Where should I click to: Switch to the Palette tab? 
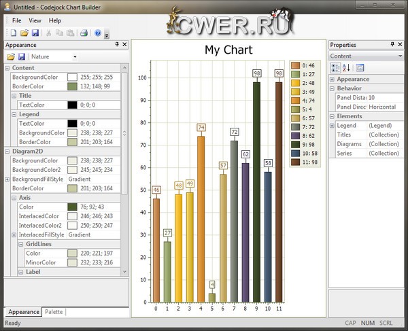pos(54,312)
